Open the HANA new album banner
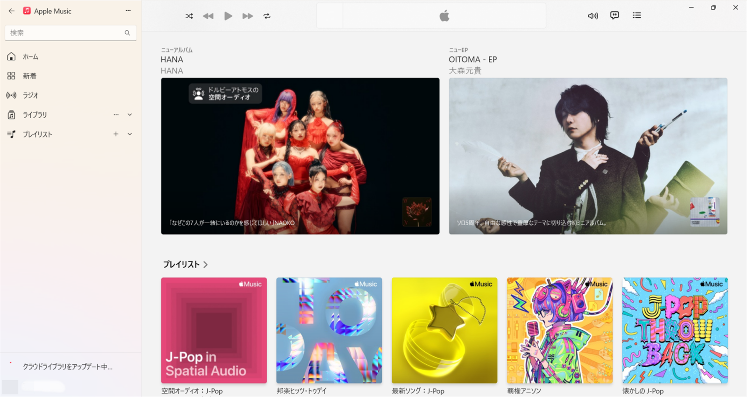Viewport: 747px width, 397px height. (x=300, y=156)
